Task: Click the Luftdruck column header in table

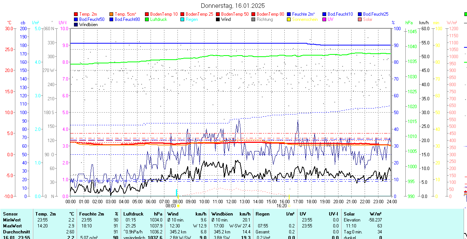Action: point(133,214)
